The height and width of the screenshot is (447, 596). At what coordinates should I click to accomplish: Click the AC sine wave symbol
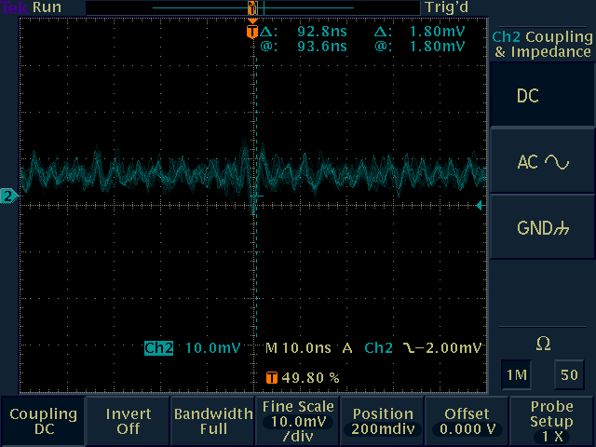coord(557,162)
